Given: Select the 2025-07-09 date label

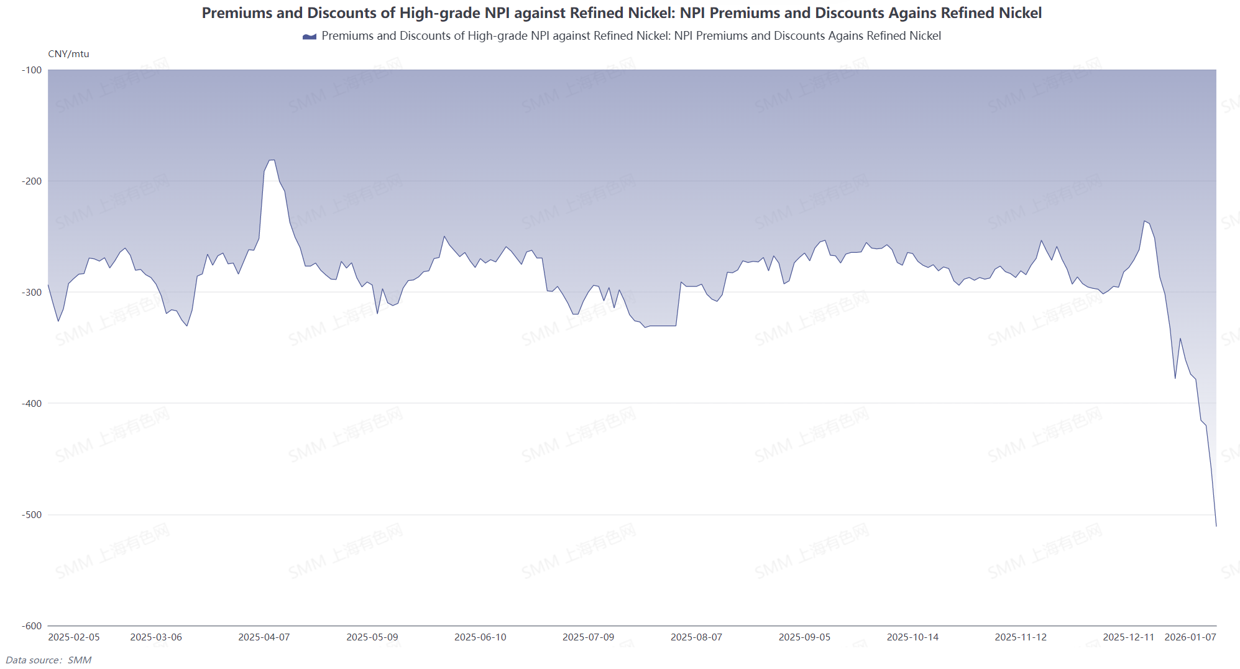Looking at the screenshot, I should pos(589,637).
